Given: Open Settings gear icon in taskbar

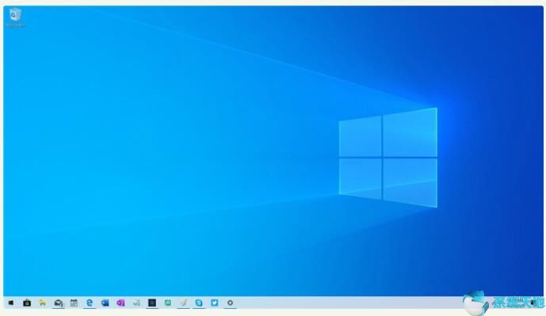Looking at the screenshot, I should click(x=230, y=303).
